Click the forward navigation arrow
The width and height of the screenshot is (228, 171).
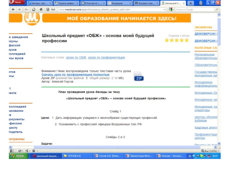[20, 9]
